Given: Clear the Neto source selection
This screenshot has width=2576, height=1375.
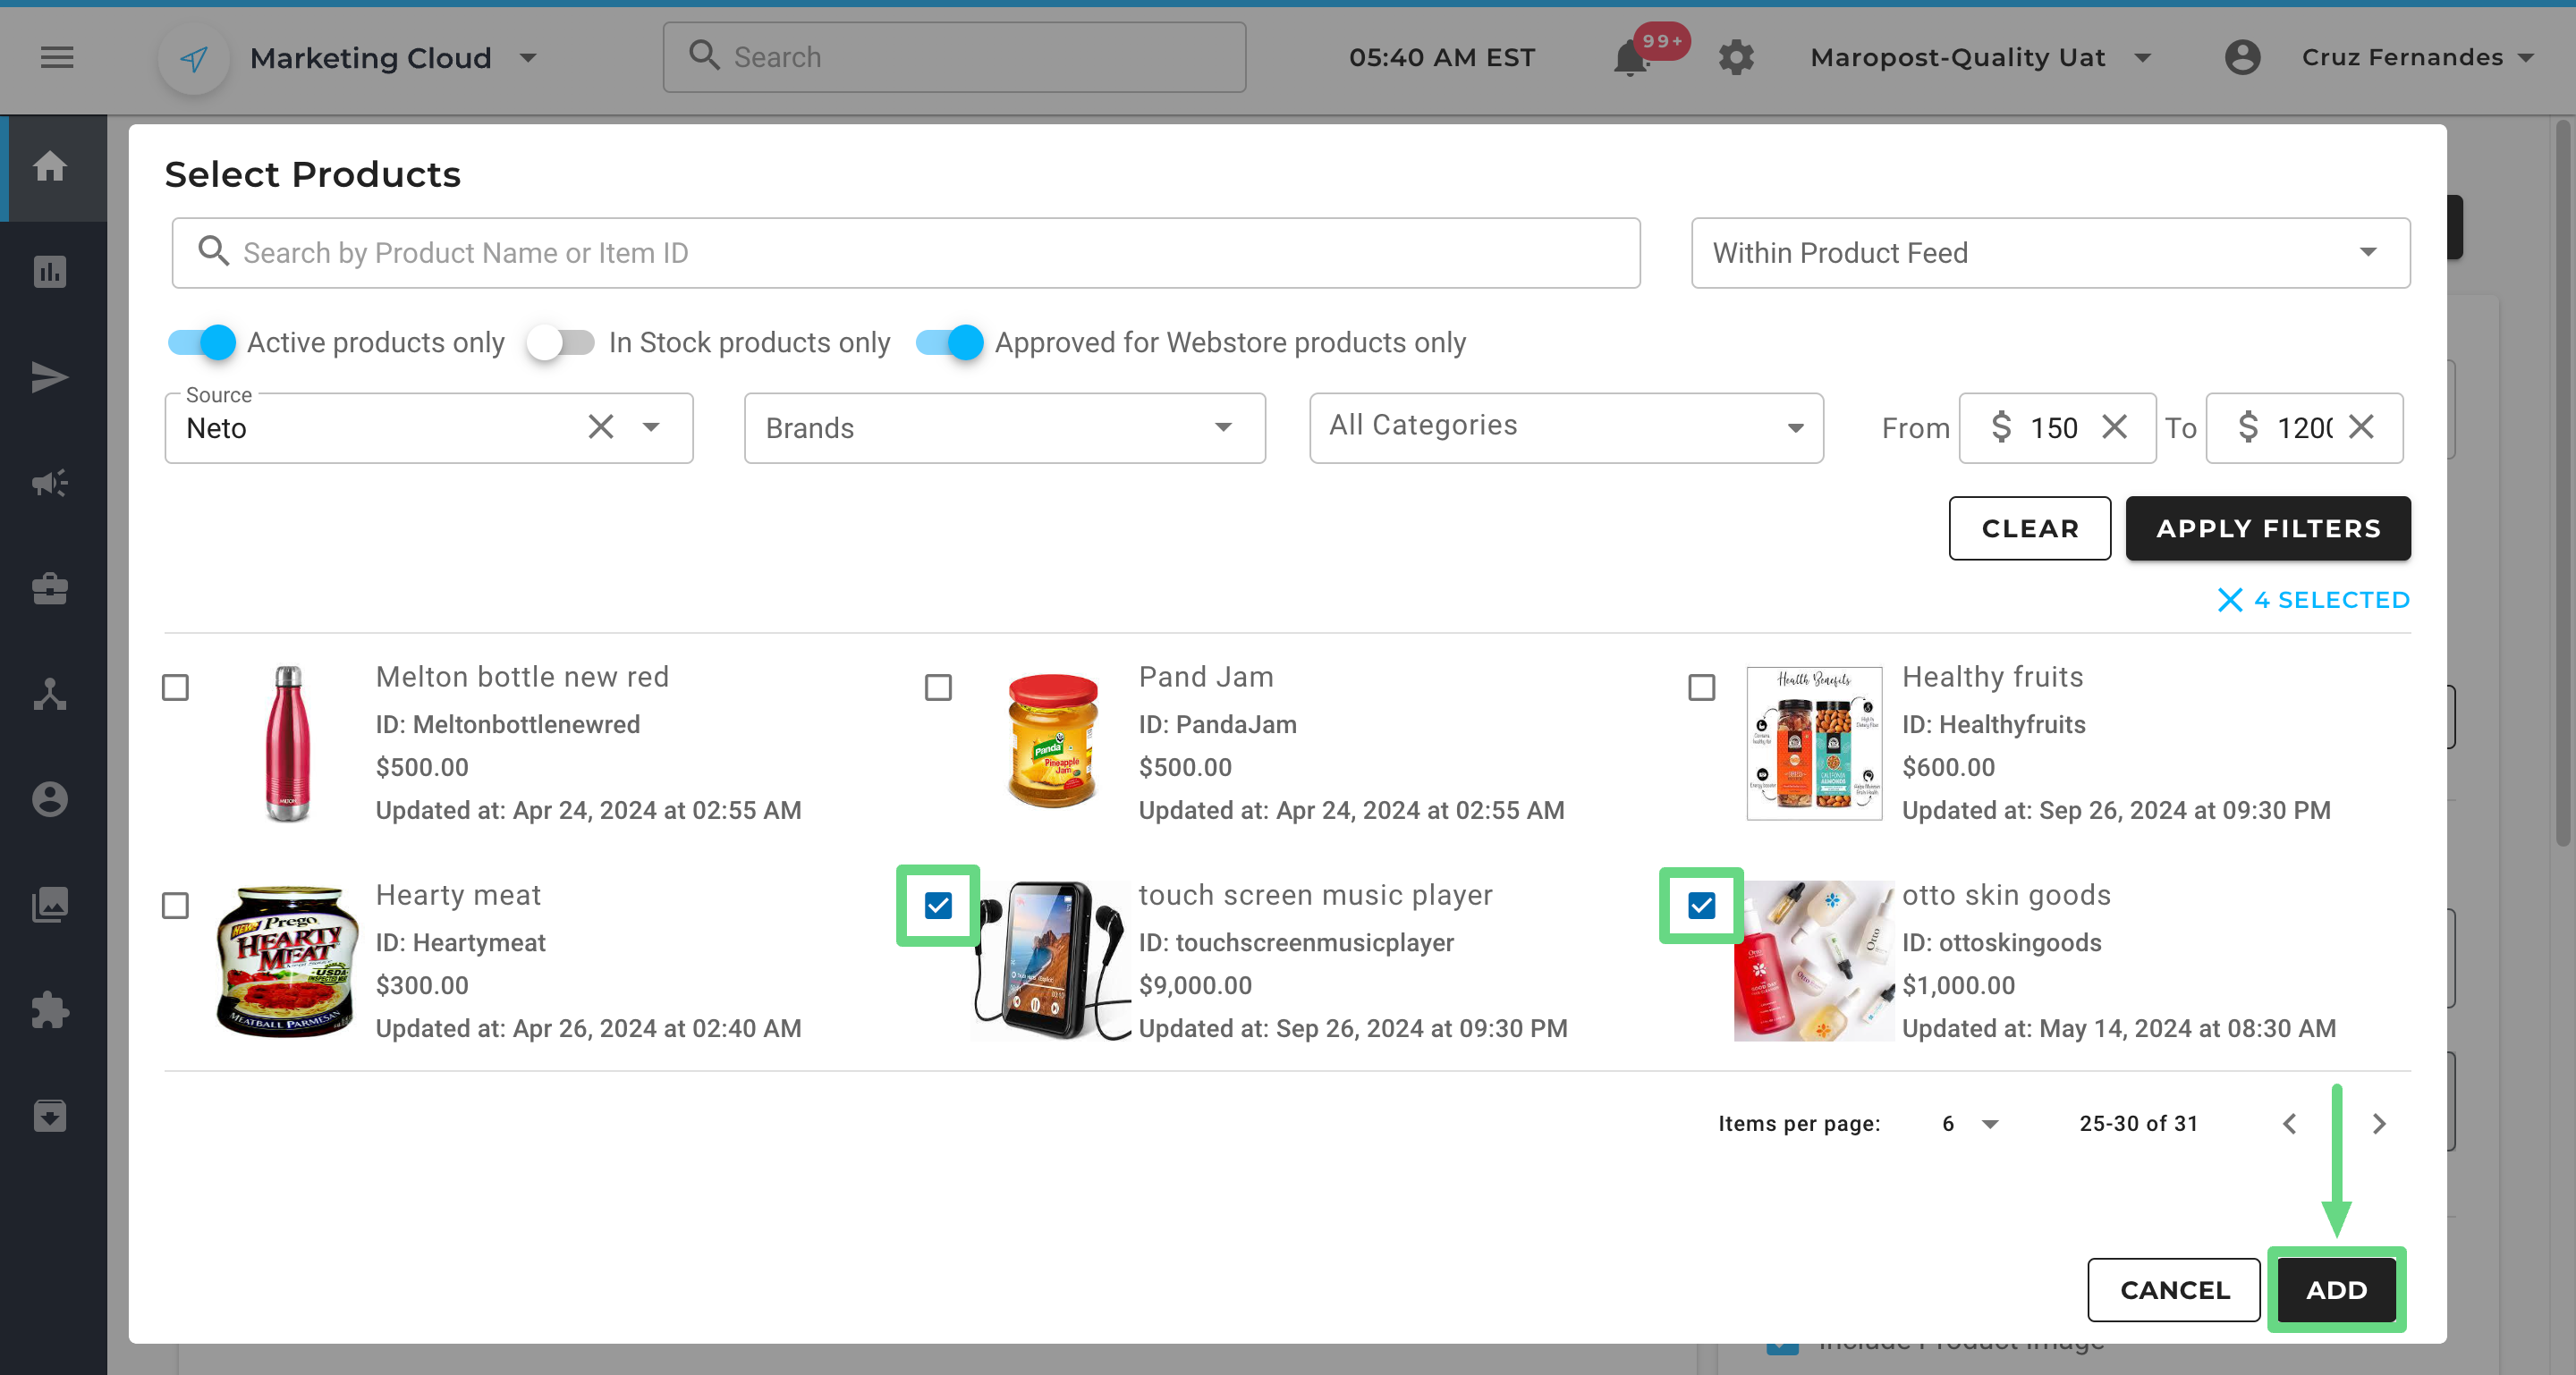Looking at the screenshot, I should click(600, 427).
